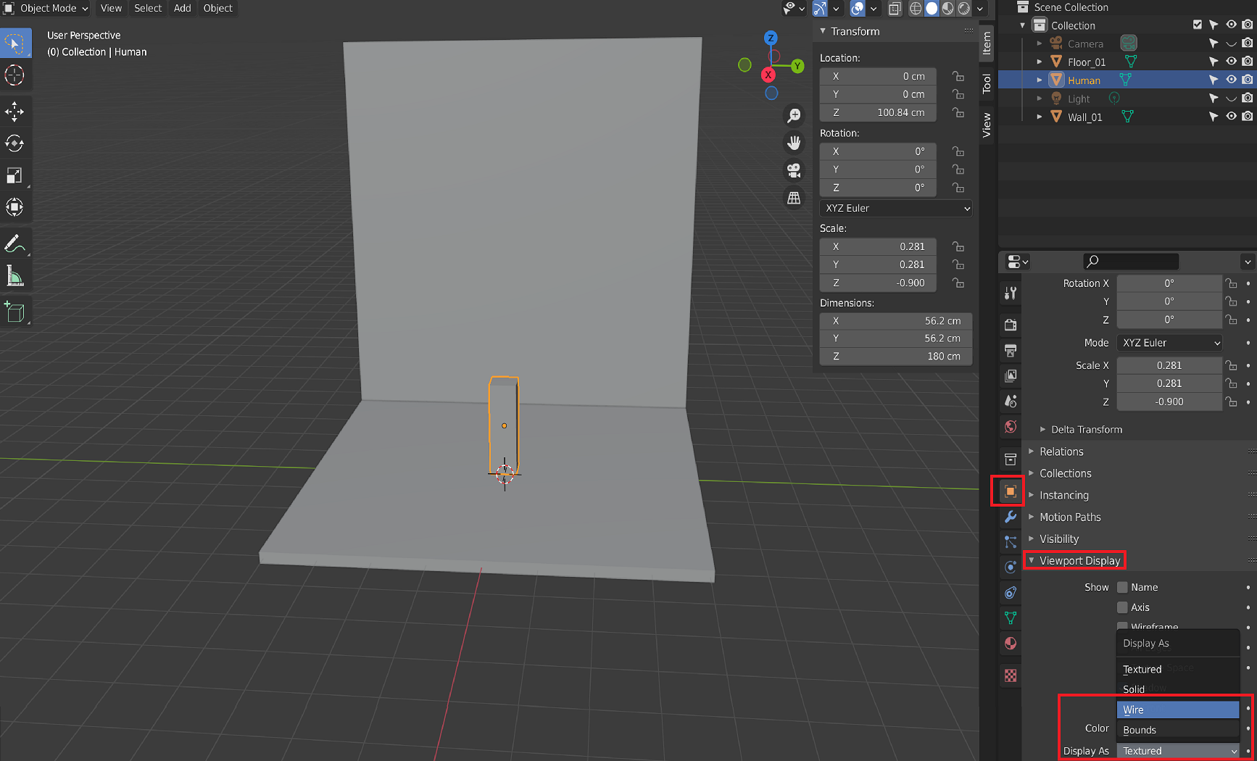Viewport: 1257px width, 761px height.
Task: Switch to the View sidebar tab
Action: coord(986,125)
